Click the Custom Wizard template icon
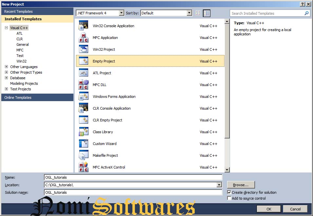This screenshot has height=216, width=313. [x=84, y=143]
